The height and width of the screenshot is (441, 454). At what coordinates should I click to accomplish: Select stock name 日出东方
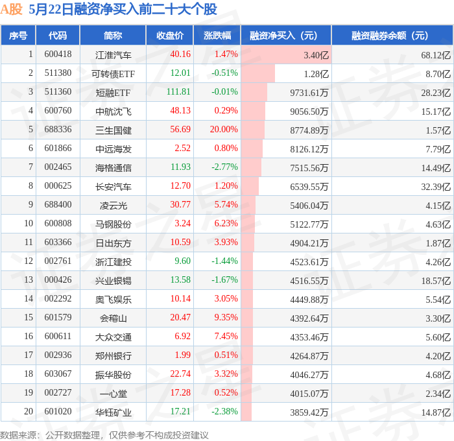pos(113,243)
